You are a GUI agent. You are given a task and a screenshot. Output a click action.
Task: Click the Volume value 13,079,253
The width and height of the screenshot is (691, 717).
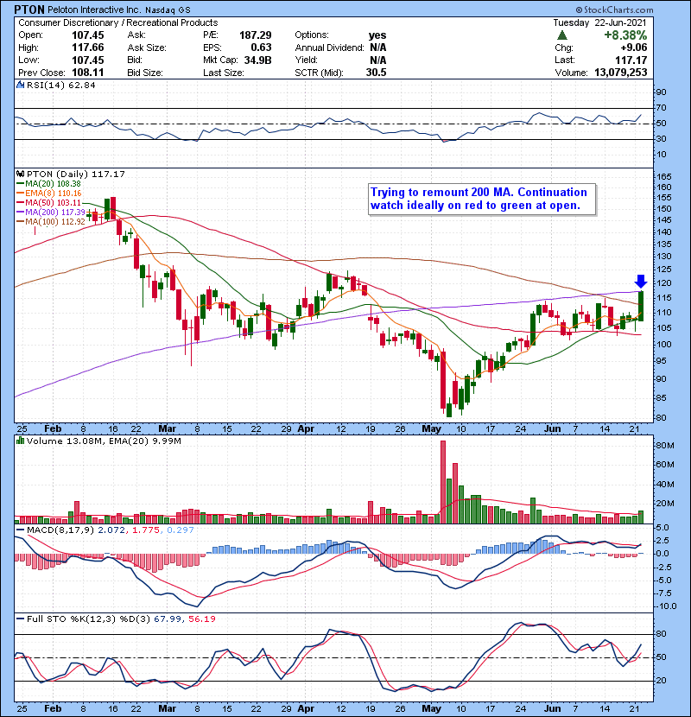coord(620,73)
